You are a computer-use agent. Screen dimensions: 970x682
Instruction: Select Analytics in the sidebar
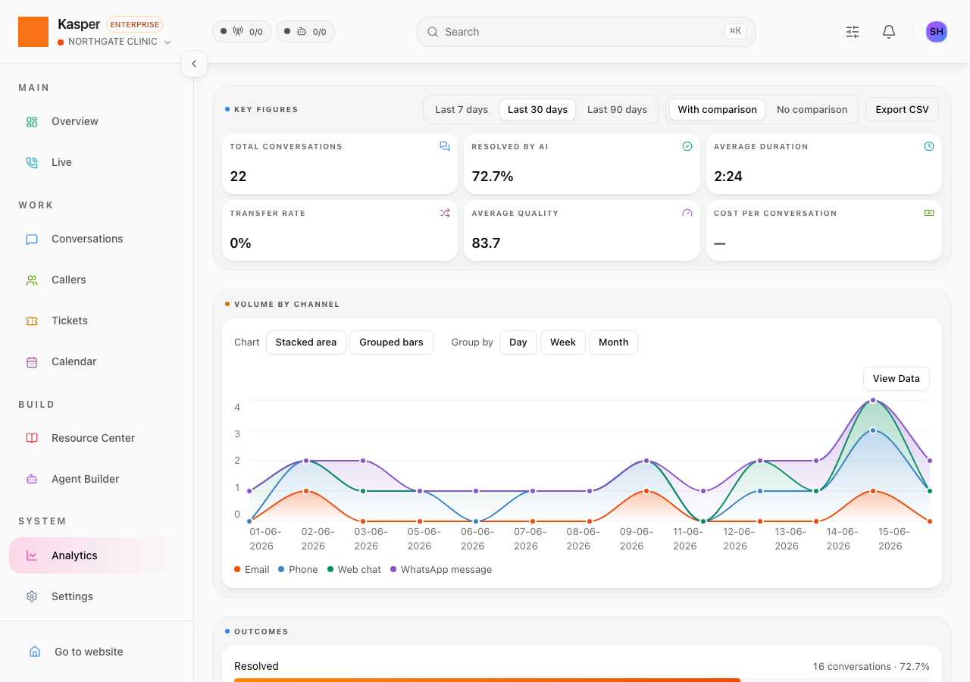tap(97, 555)
